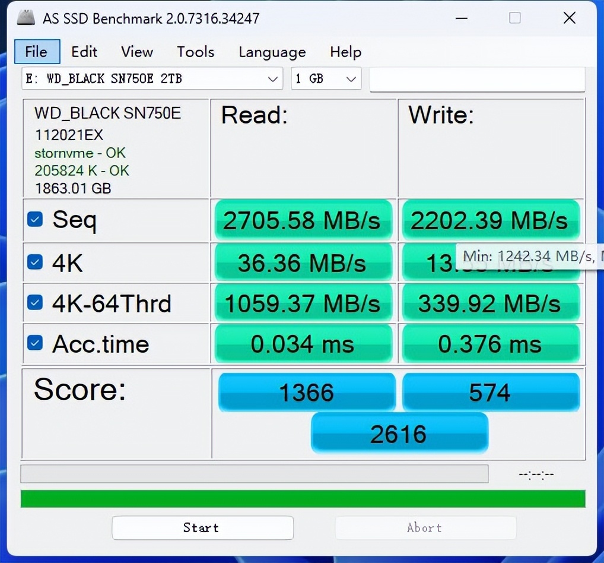Click the Abort button
The height and width of the screenshot is (563, 604).
pos(425,527)
